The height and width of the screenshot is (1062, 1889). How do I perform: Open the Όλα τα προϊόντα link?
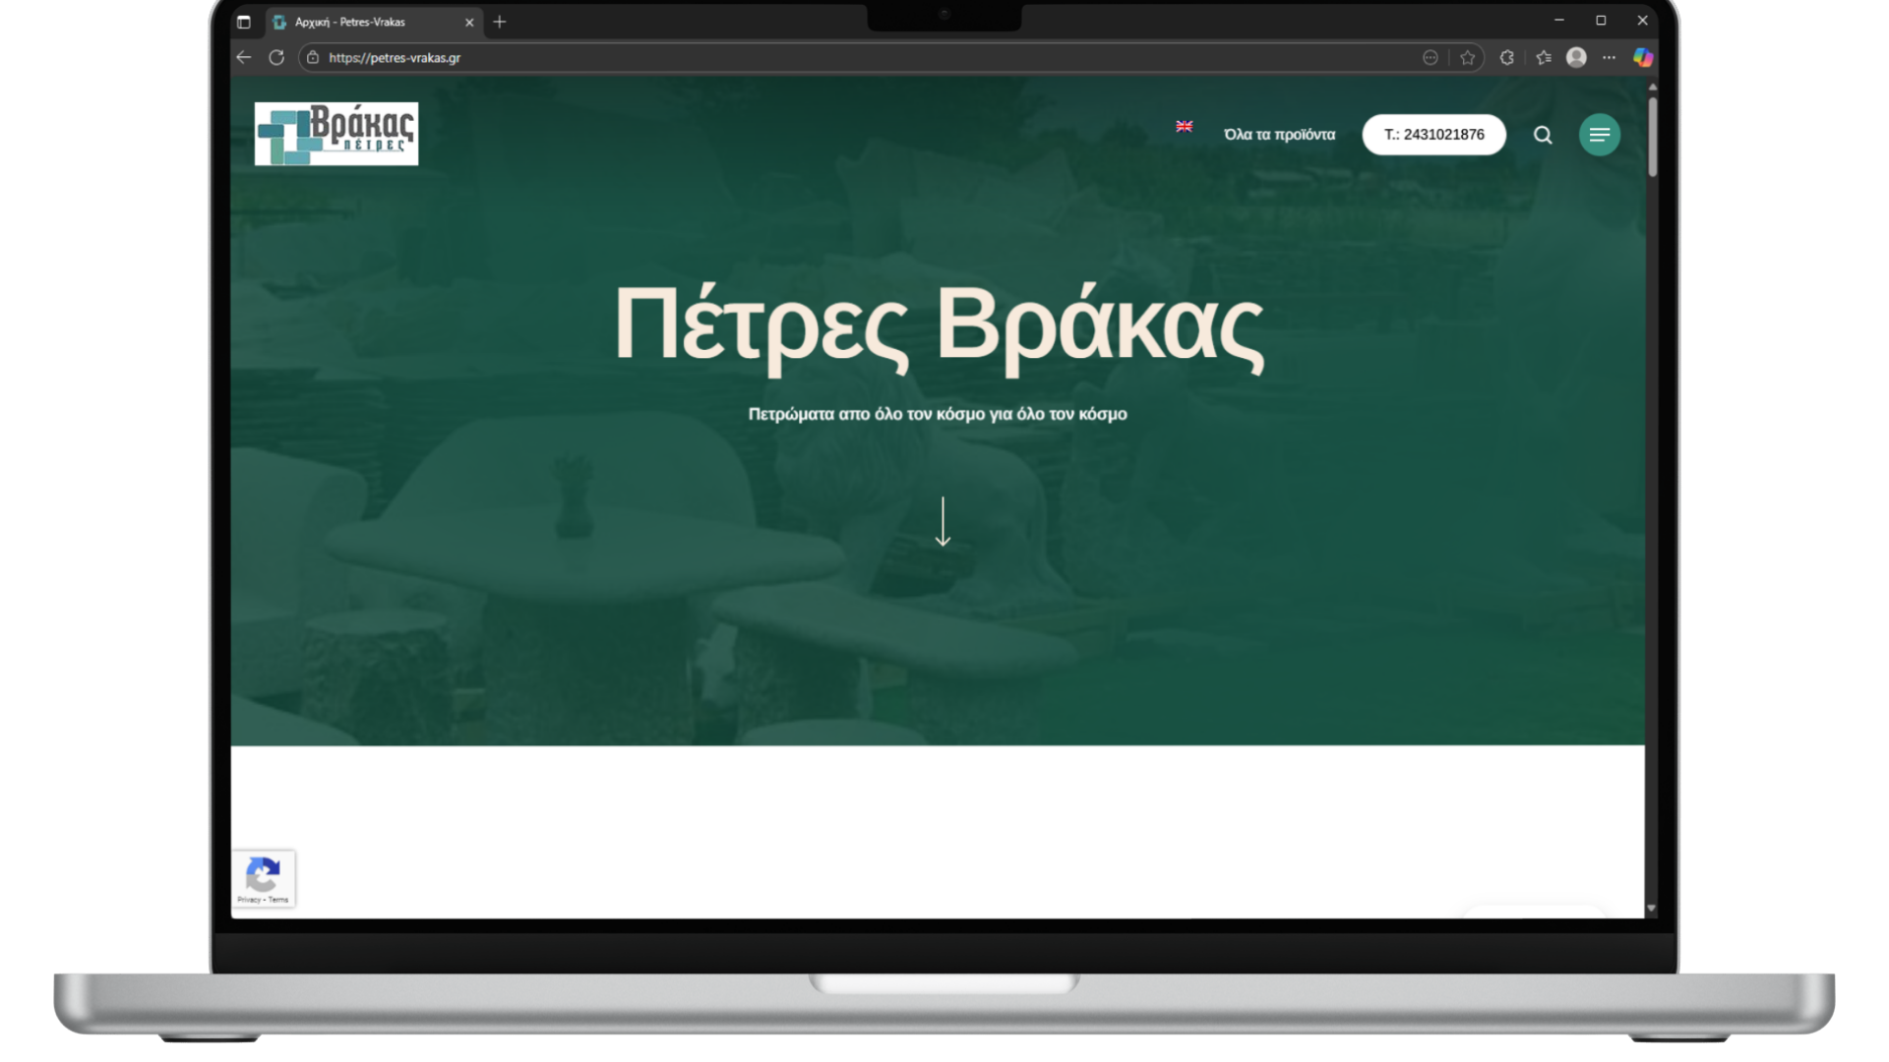tap(1279, 135)
